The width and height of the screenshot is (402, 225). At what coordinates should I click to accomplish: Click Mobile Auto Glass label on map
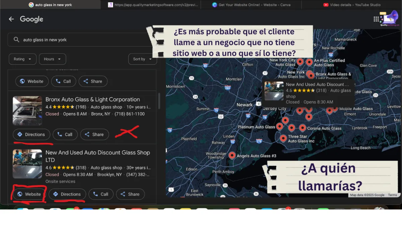[356, 108]
